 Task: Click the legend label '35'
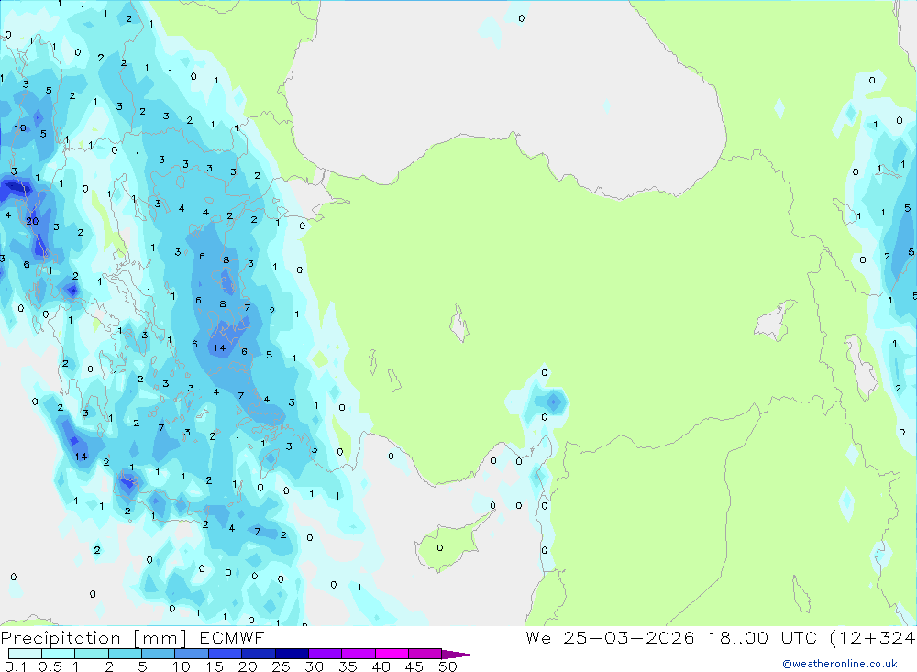[348, 666]
